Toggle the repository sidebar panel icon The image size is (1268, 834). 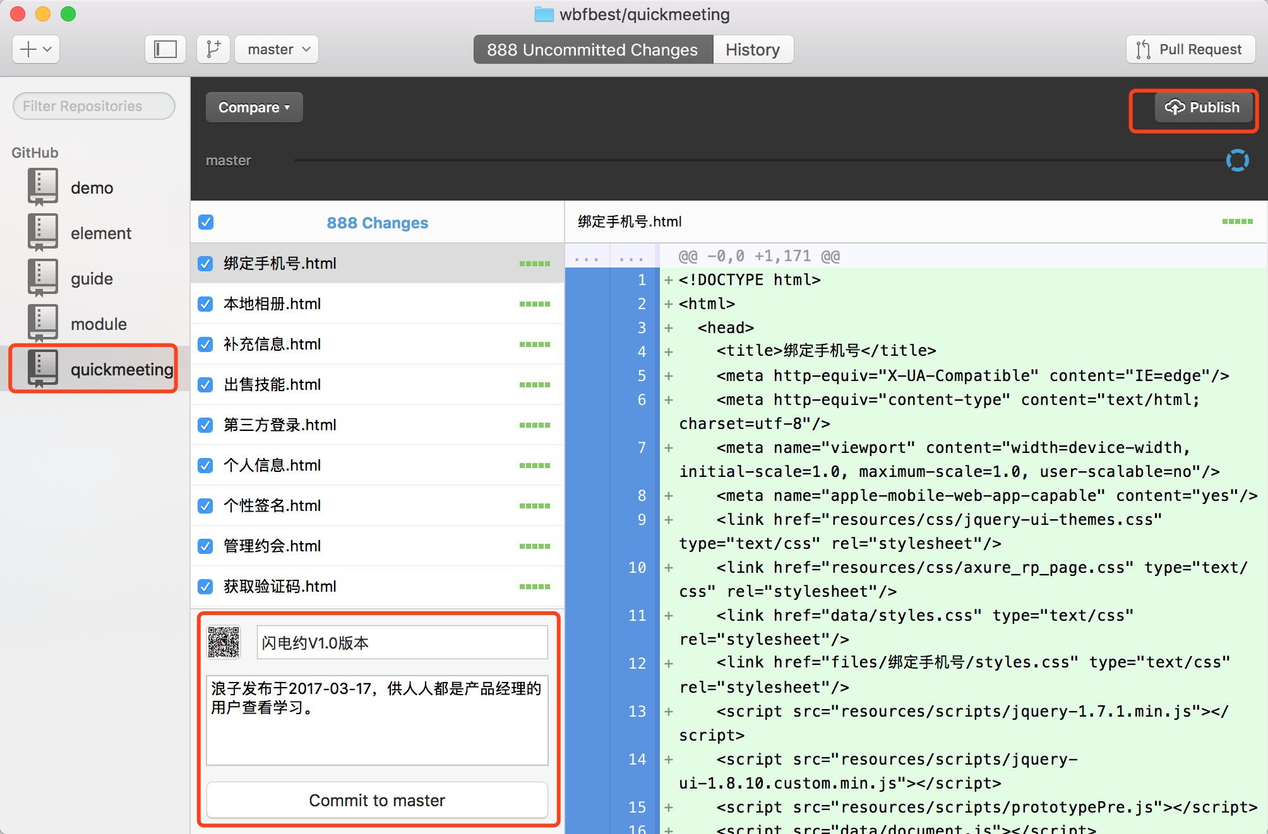point(165,49)
